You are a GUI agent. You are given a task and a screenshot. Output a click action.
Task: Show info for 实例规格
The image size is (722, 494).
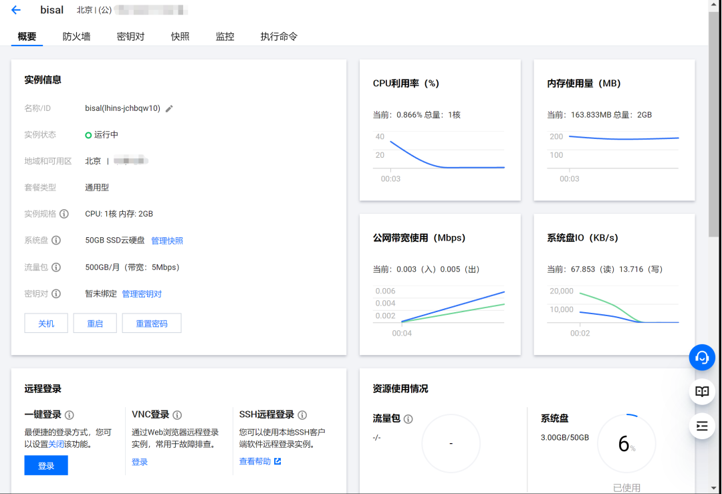pos(64,214)
